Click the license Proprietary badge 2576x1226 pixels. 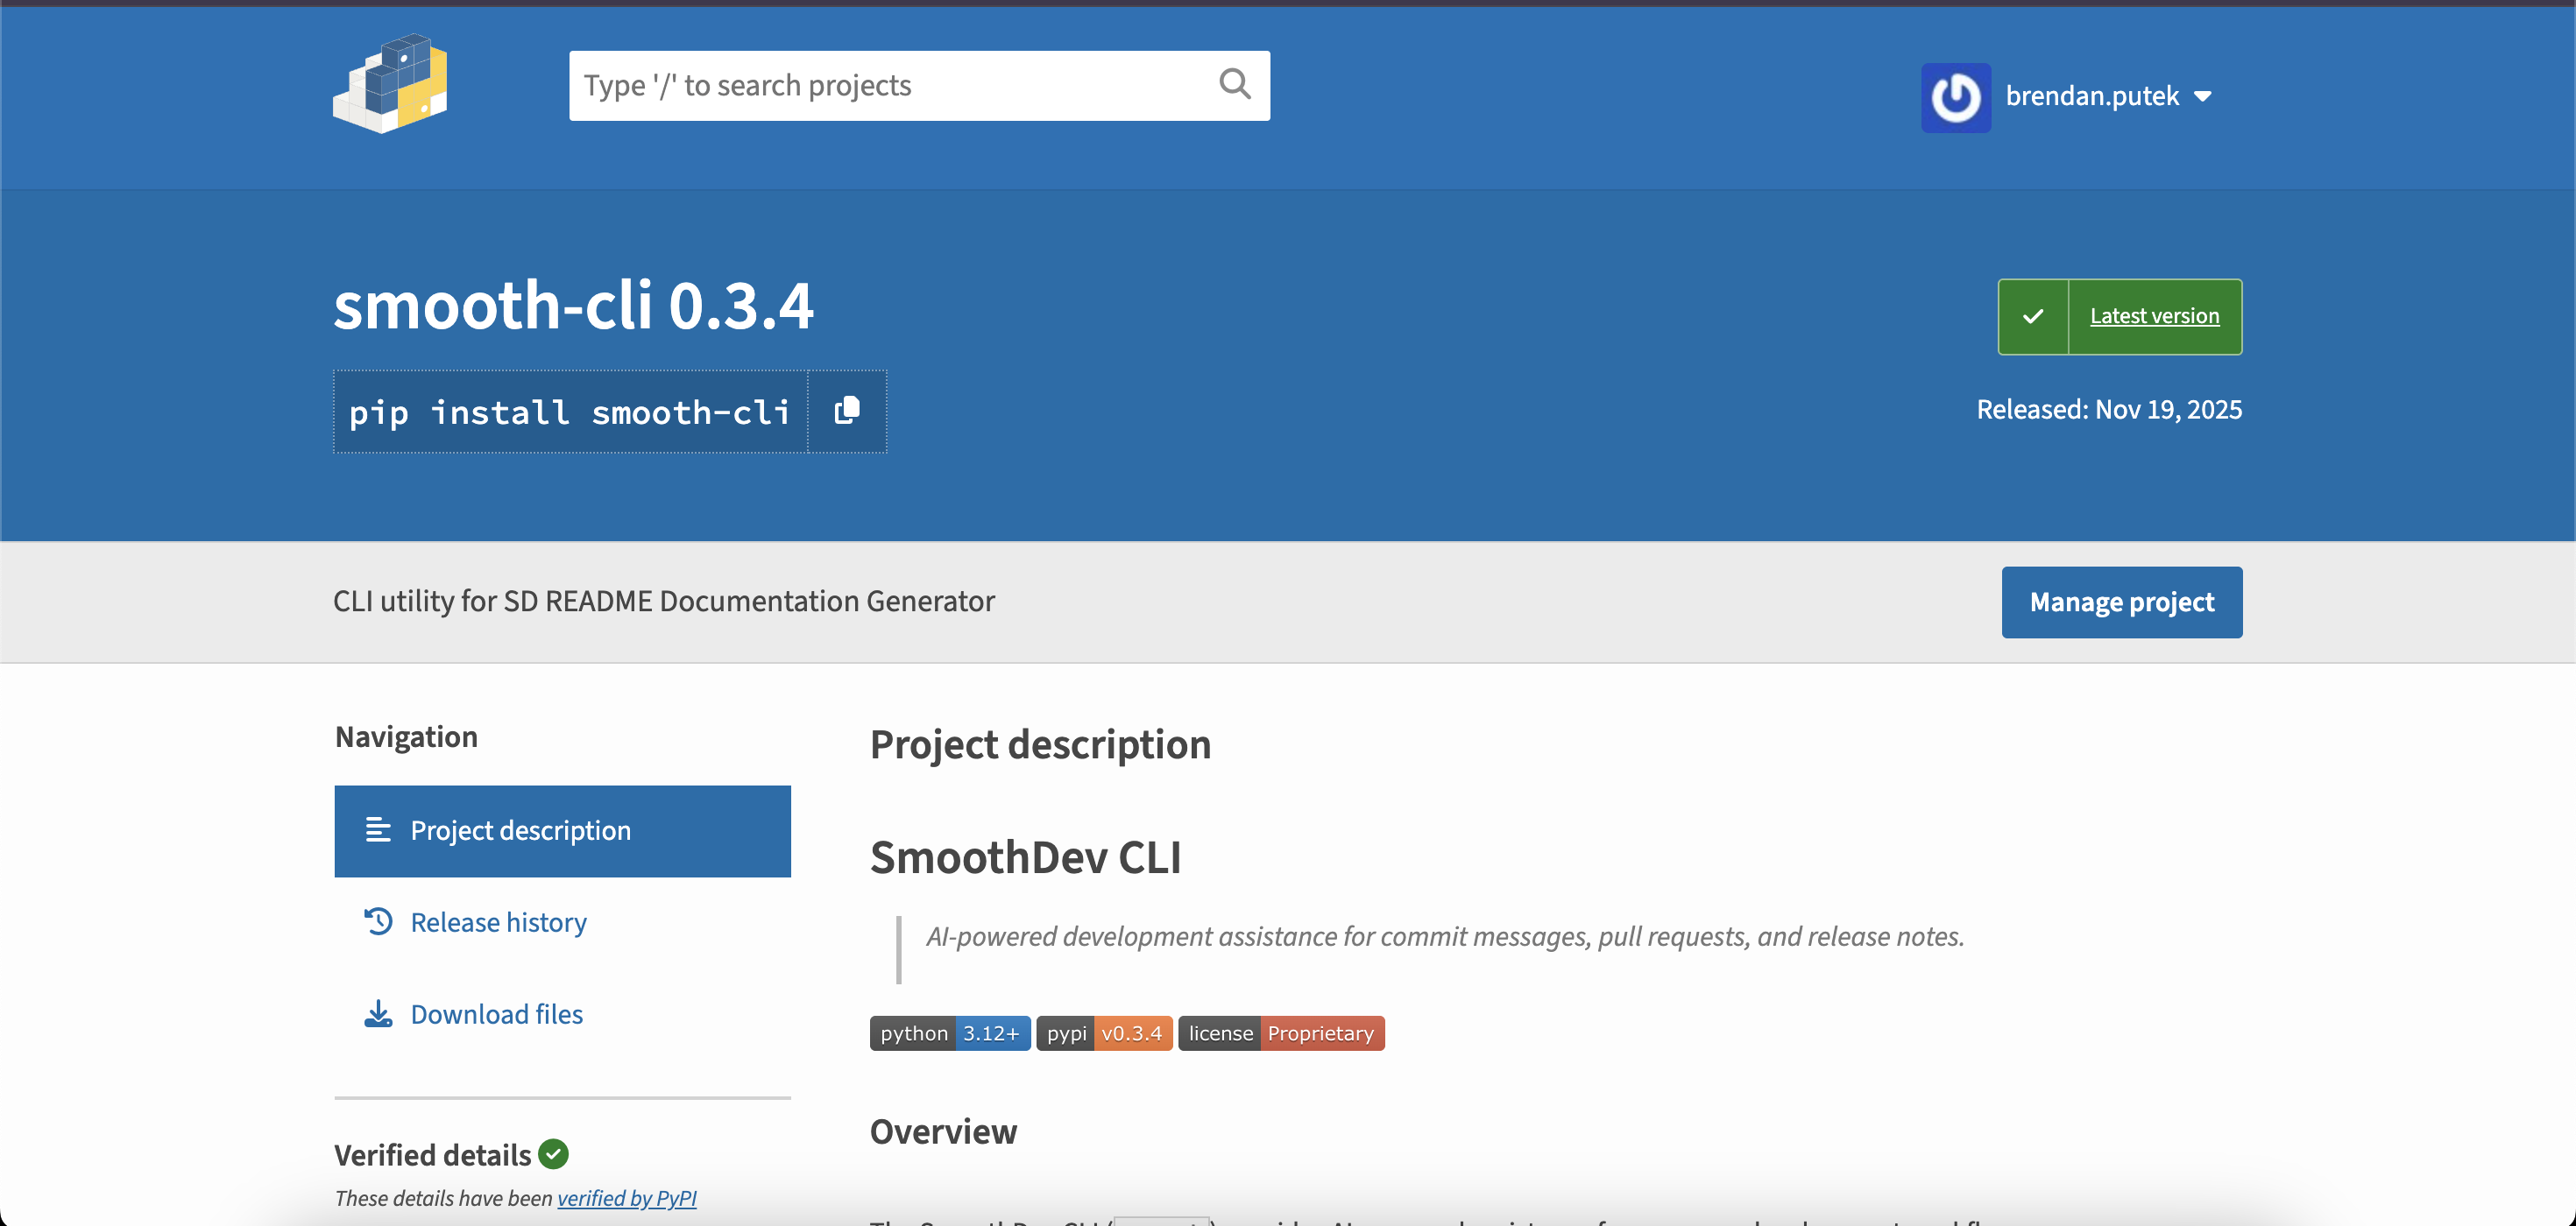click(x=1281, y=1033)
